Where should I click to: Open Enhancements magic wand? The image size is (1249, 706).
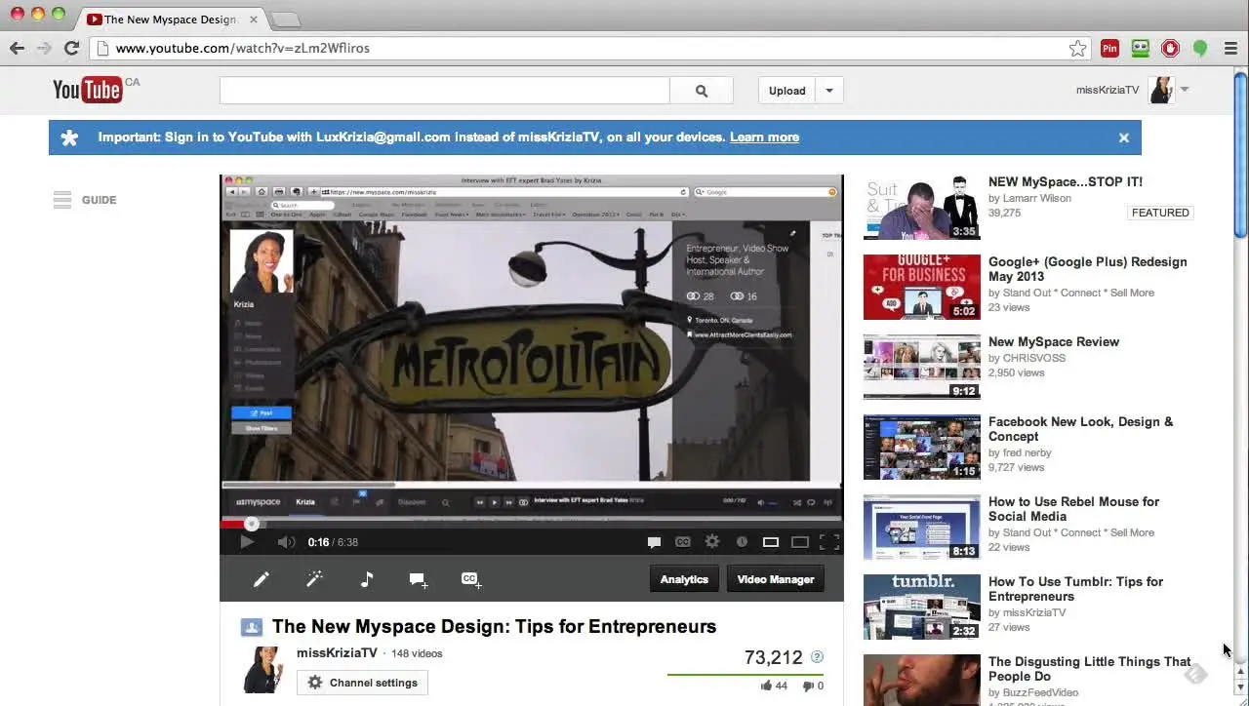click(x=314, y=579)
